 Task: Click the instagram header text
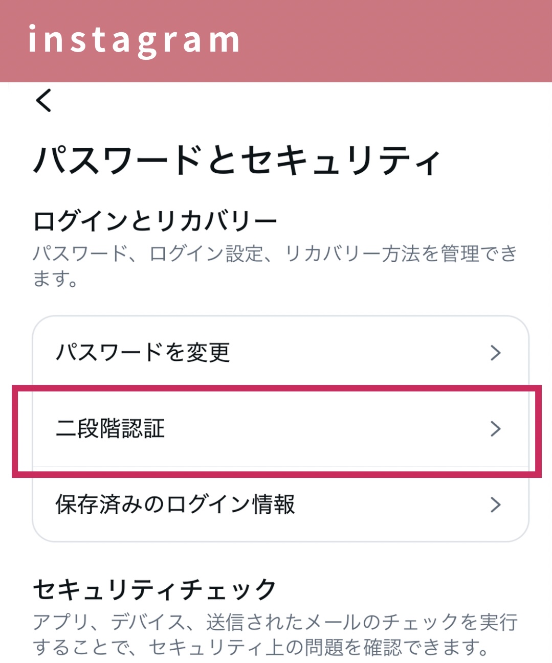[x=134, y=40]
